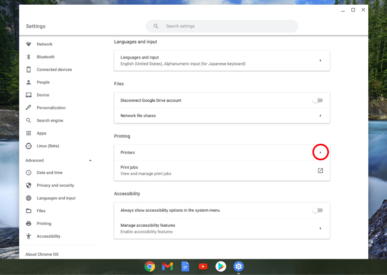Select the Bluetooth icon in sidebar
The width and height of the screenshot is (387, 275).
28,57
